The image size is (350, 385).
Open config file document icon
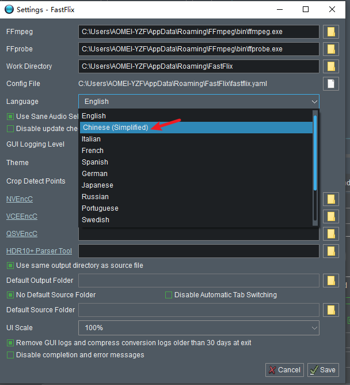(331, 84)
